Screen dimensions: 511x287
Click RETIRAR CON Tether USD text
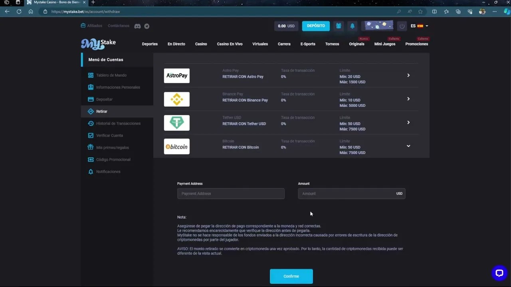(x=244, y=124)
